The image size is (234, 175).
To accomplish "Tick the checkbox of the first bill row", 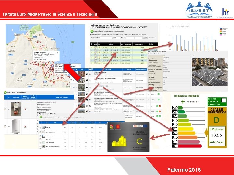I will click(92, 47).
